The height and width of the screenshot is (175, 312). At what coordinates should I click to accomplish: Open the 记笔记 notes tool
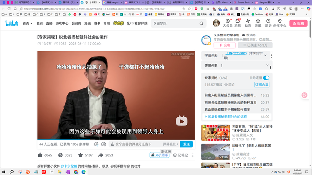pos(180,155)
